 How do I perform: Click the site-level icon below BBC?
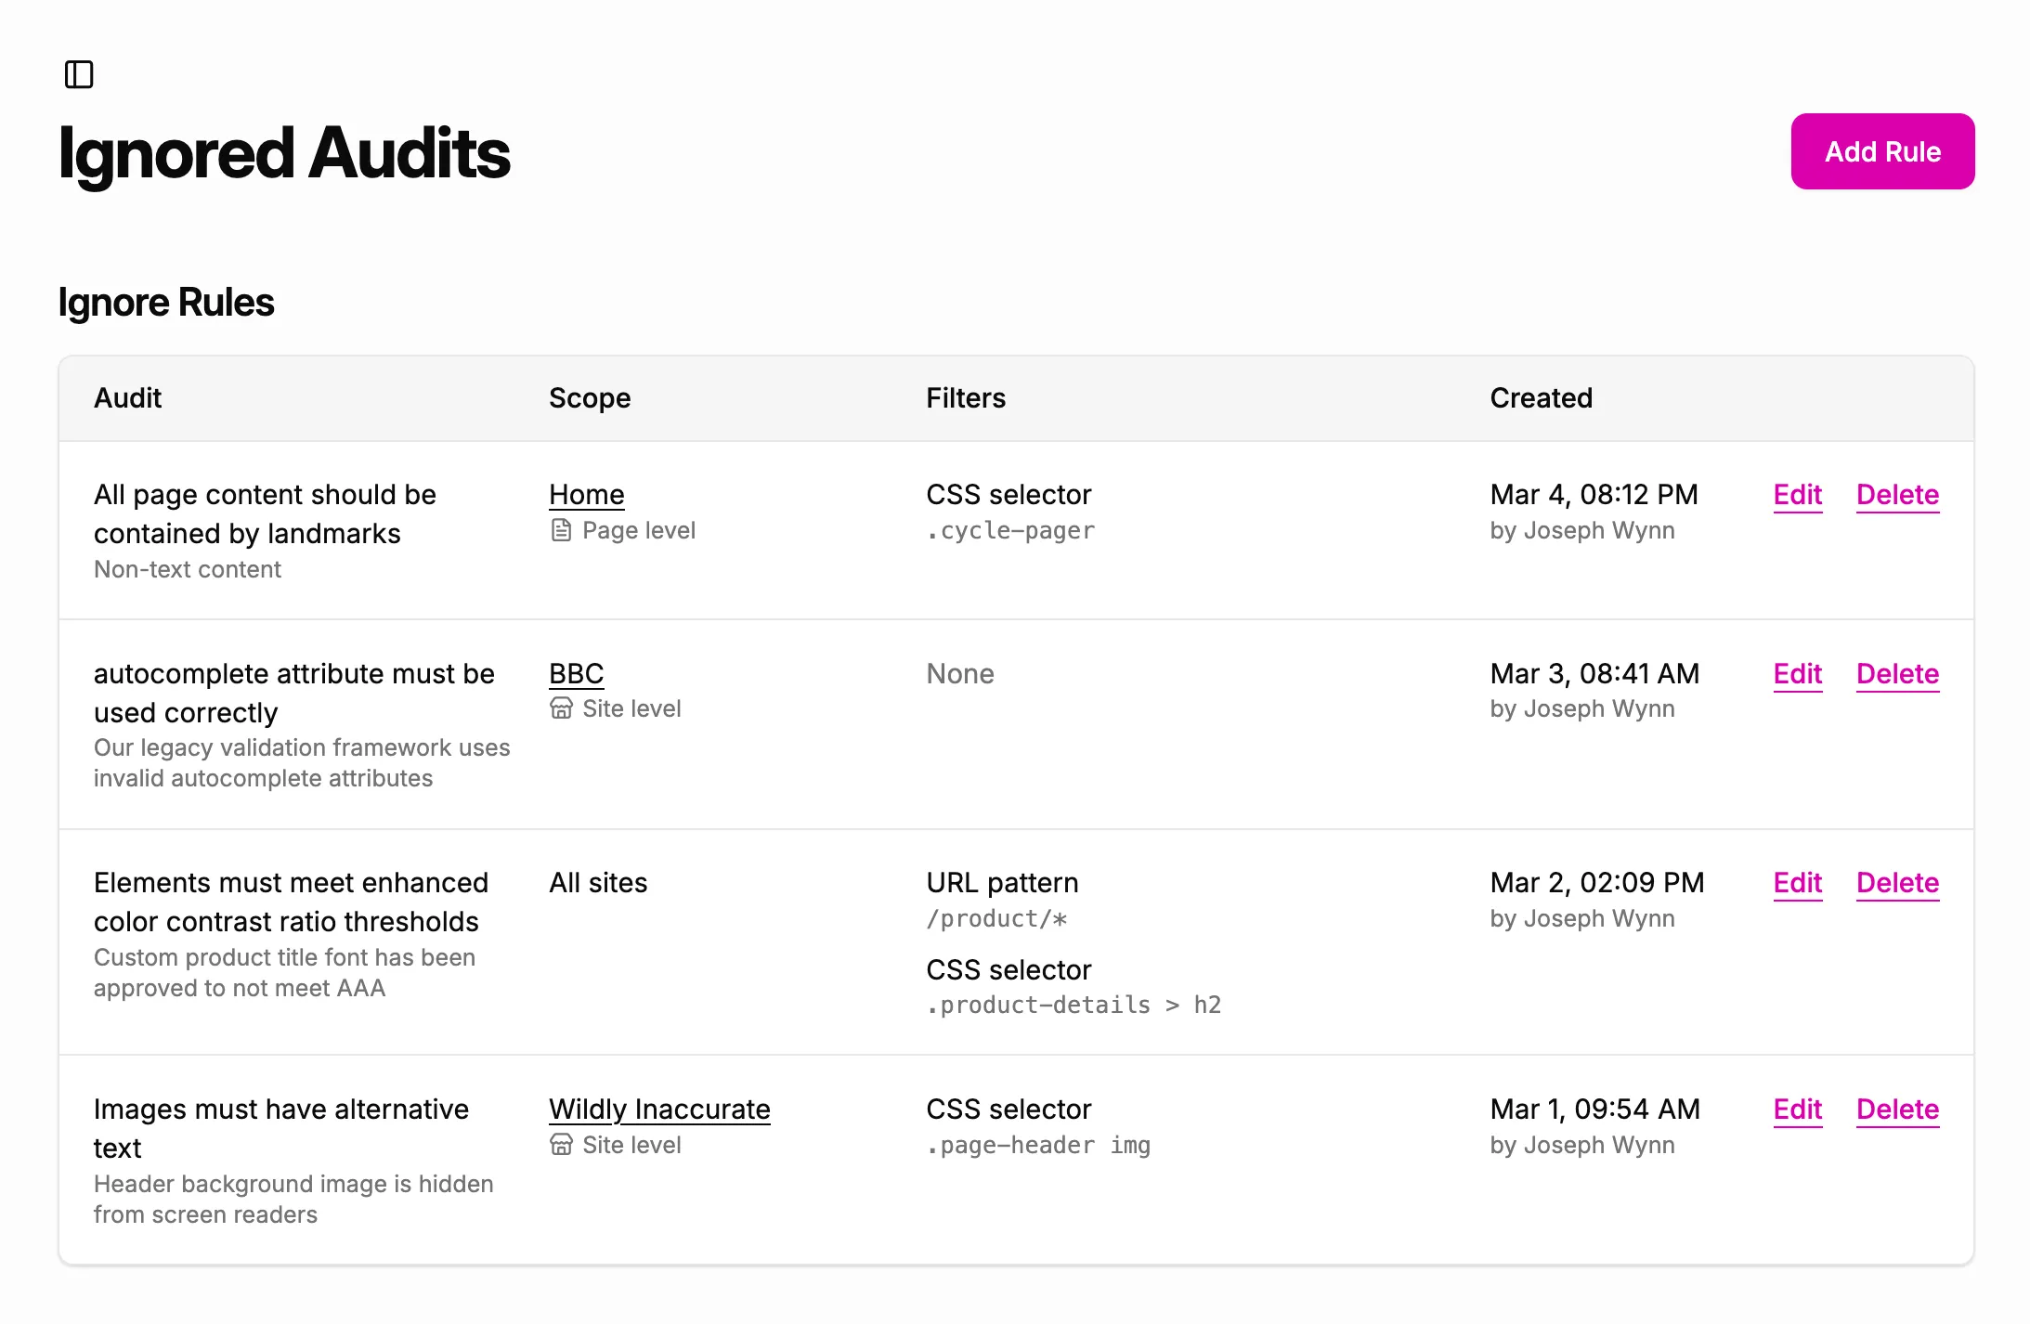561,707
